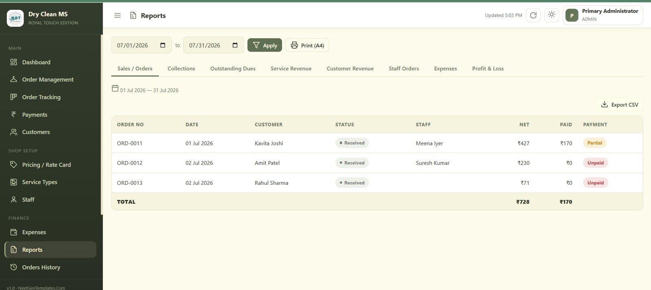Open the Customers section
The height and width of the screenshot is (290, 651).
click(50, 132)
